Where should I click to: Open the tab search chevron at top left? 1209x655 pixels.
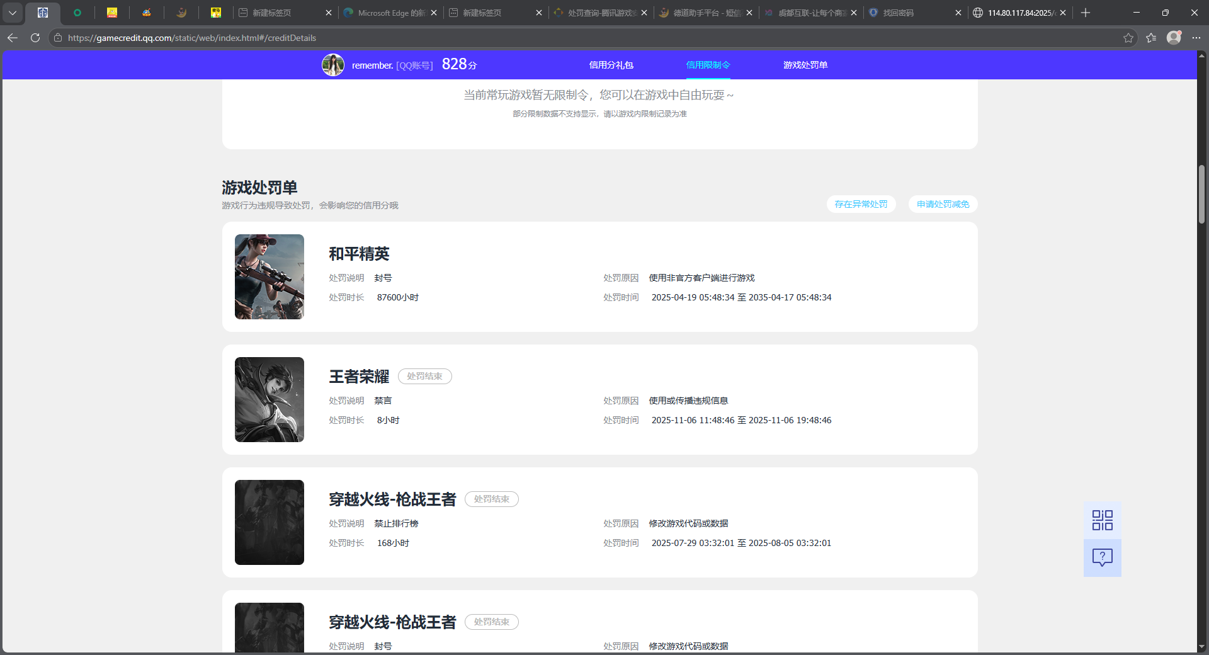13,13
